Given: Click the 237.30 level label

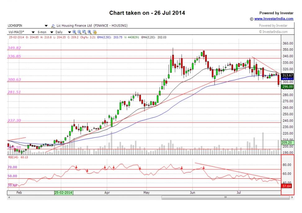Looking at the screenshot, I should [x=14, y=120].
